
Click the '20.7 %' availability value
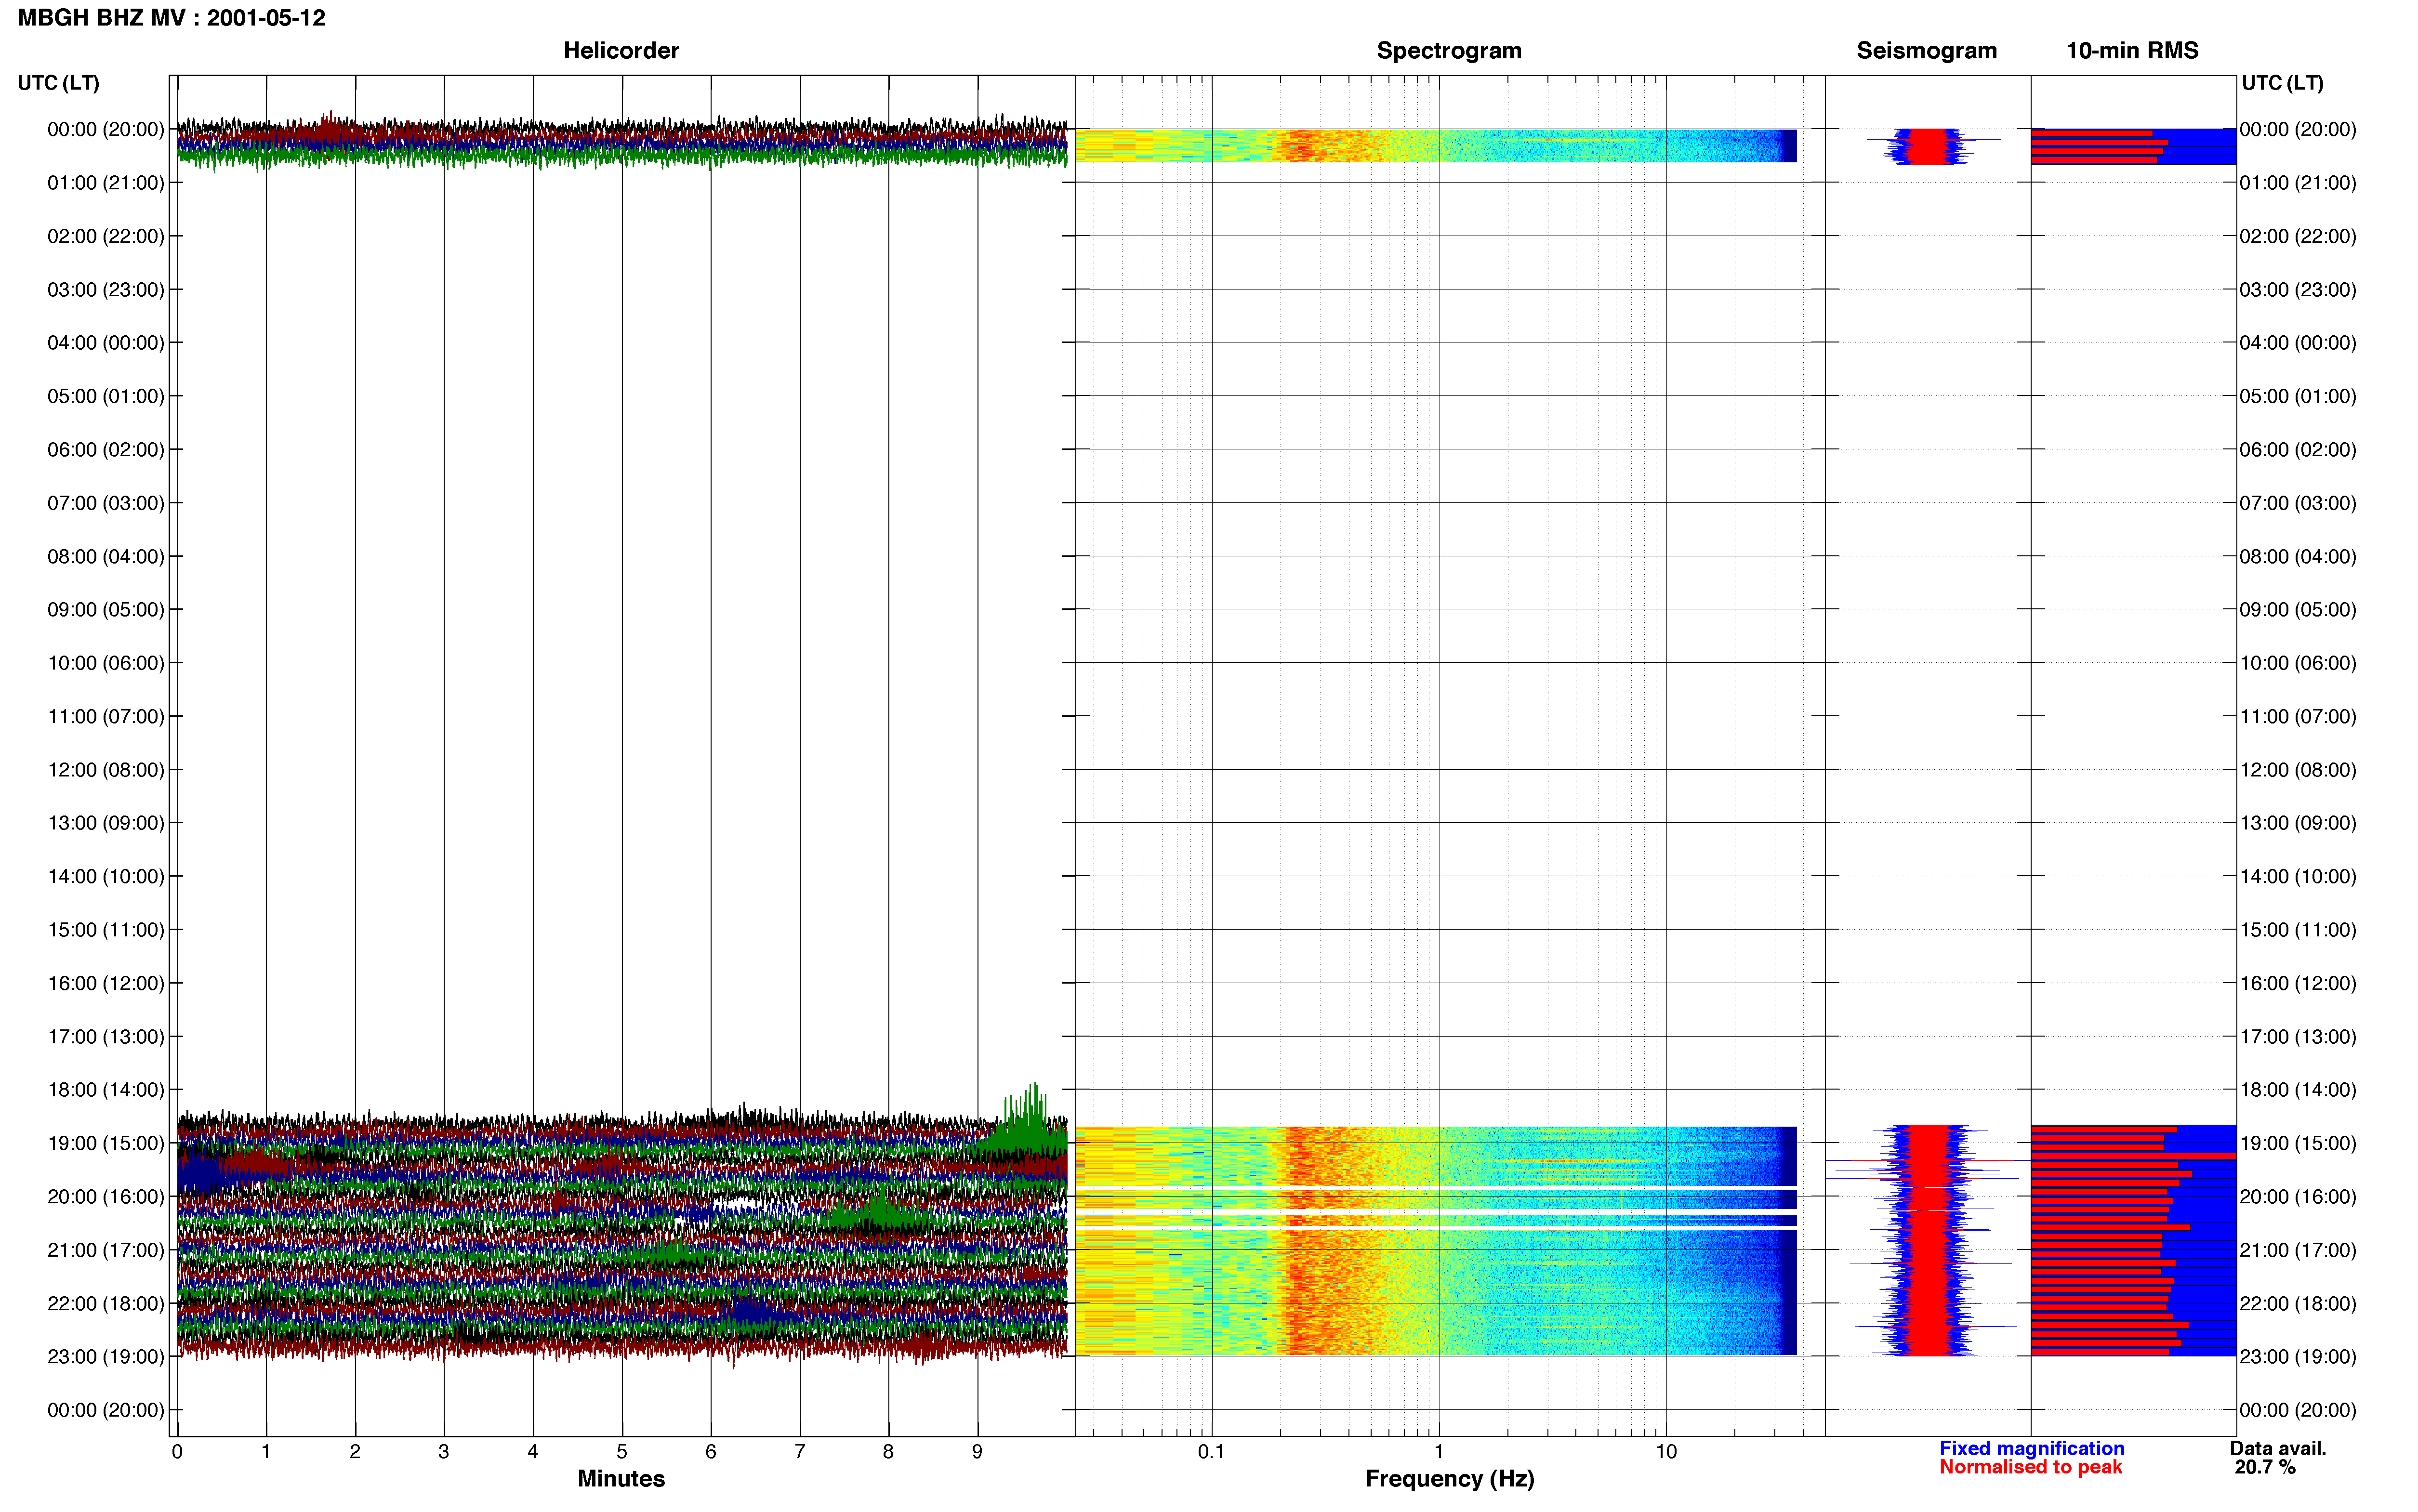point(2265,1467)
